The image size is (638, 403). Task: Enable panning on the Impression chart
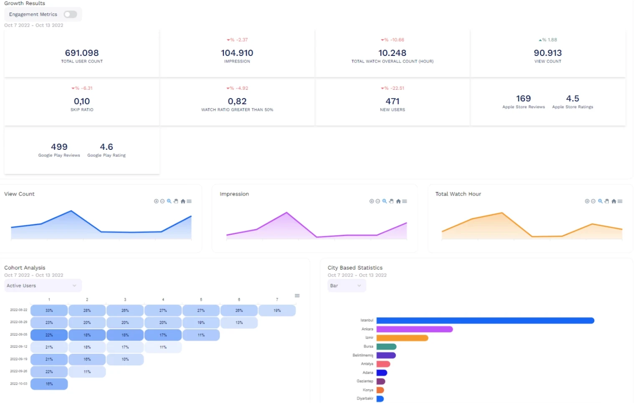point(391,201)
